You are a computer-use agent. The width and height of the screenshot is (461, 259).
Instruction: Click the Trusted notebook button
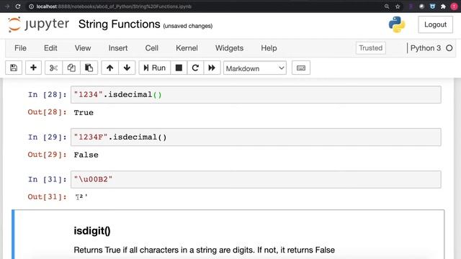370,48
